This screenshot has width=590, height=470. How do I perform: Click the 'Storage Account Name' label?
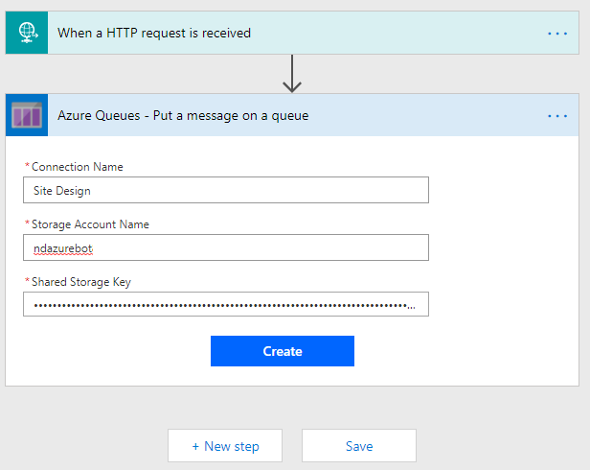(90, 224)
